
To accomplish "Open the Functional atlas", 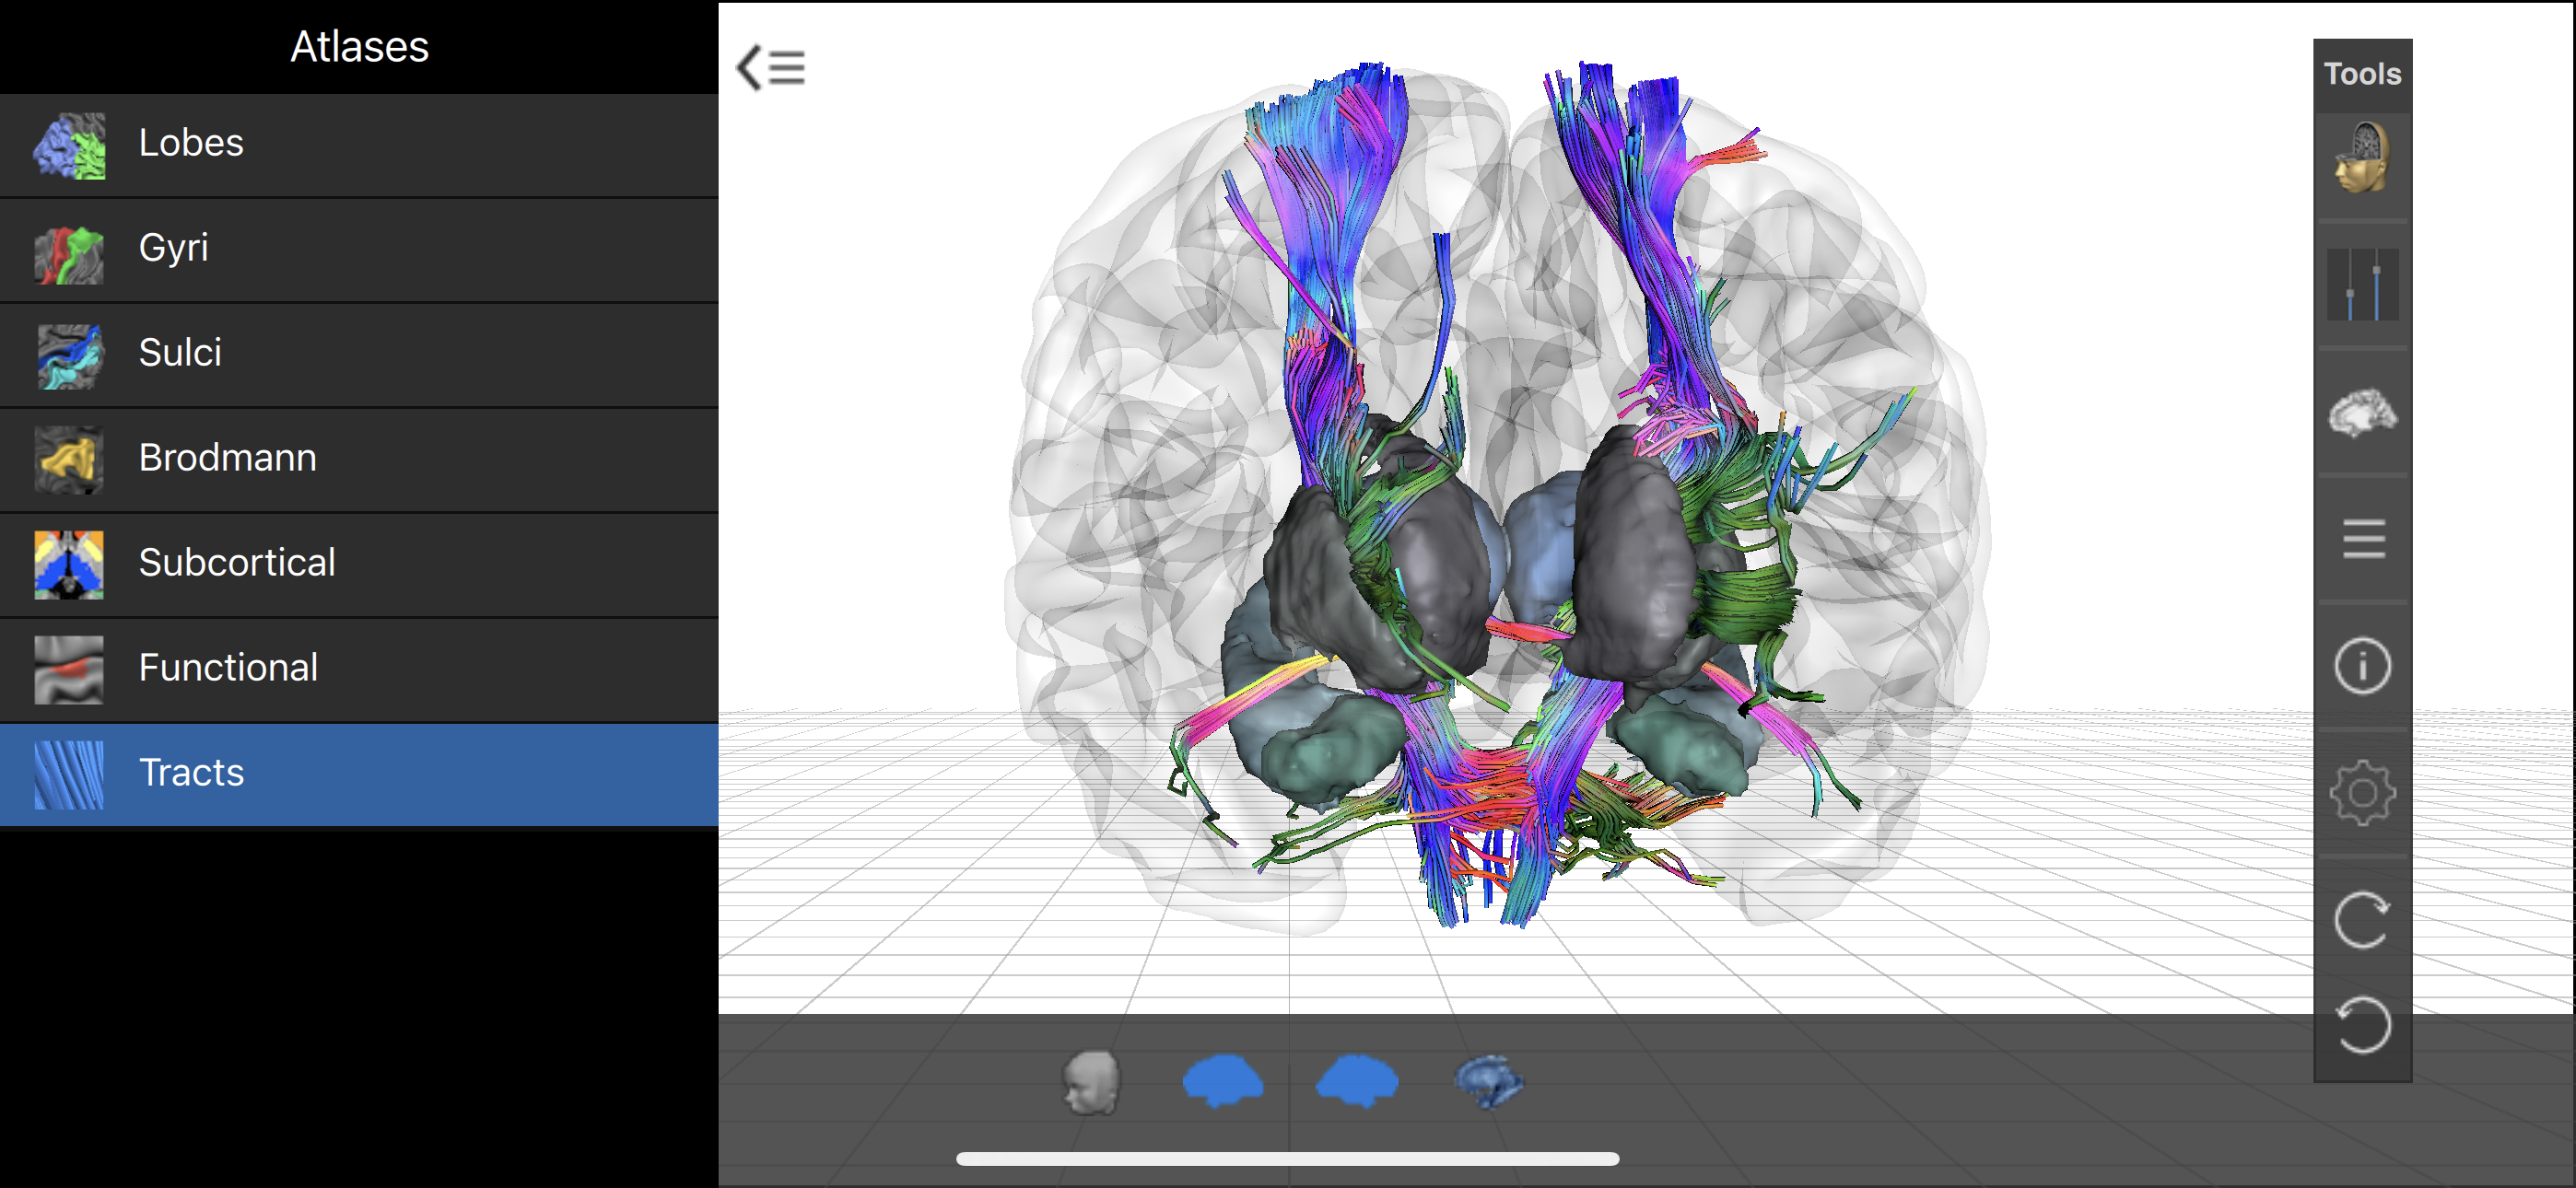I will point(359,669).
